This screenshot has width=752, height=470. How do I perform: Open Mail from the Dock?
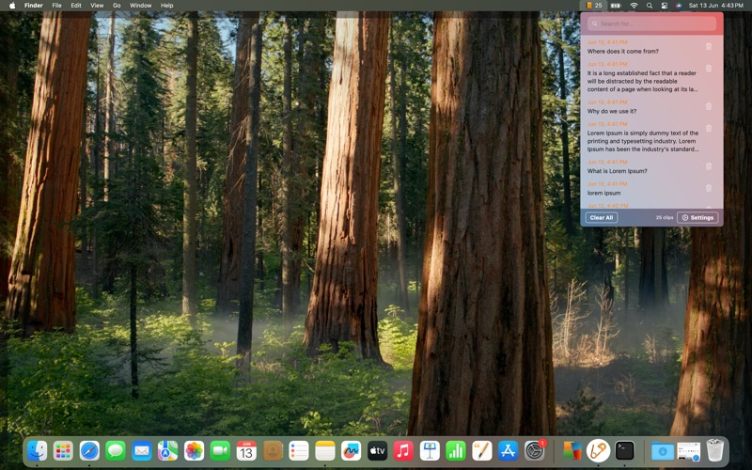tap(142, 451)
